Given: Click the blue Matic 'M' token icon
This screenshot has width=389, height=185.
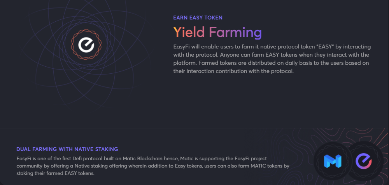Looking at the screenshot, I should (333, 161).
